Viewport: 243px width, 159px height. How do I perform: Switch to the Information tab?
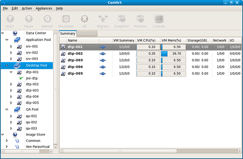tap(87, 34)
